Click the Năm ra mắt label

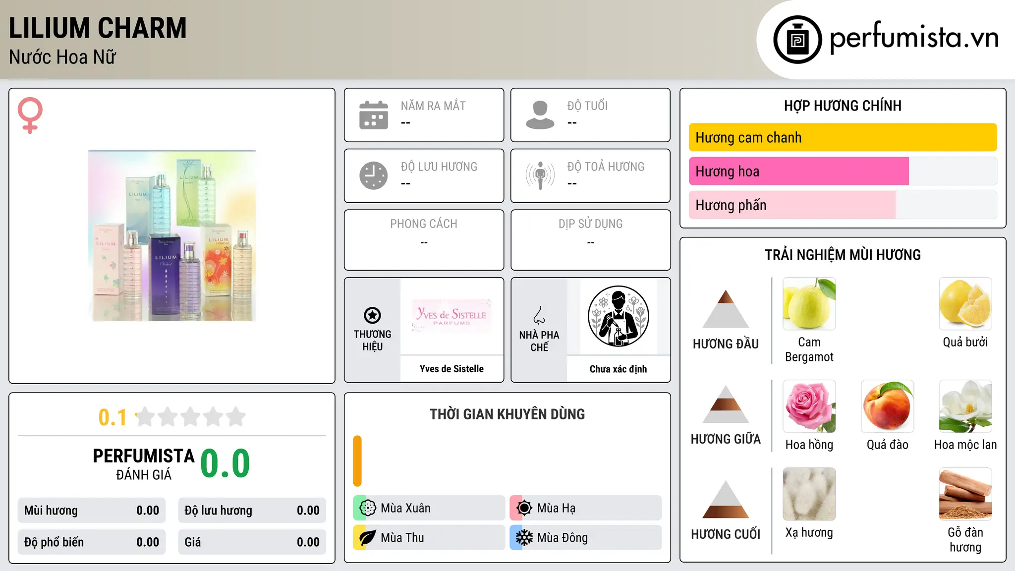[433, 106]
